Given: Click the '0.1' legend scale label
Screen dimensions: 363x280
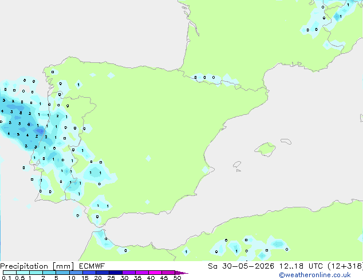Looking at the screenshot, I should pos(6,278).
